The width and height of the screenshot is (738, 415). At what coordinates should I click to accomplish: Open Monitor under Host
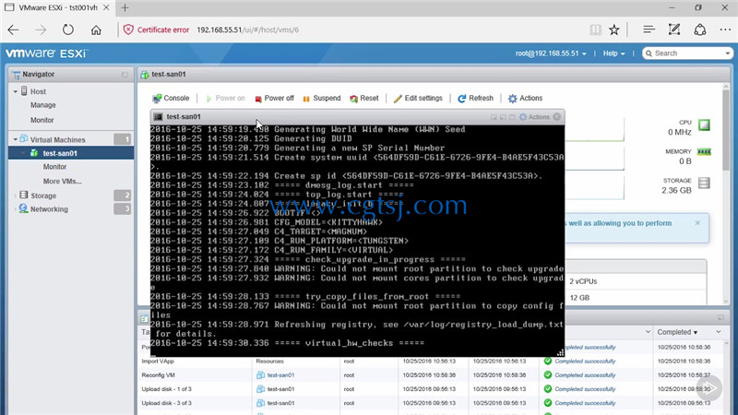[42, 120]
